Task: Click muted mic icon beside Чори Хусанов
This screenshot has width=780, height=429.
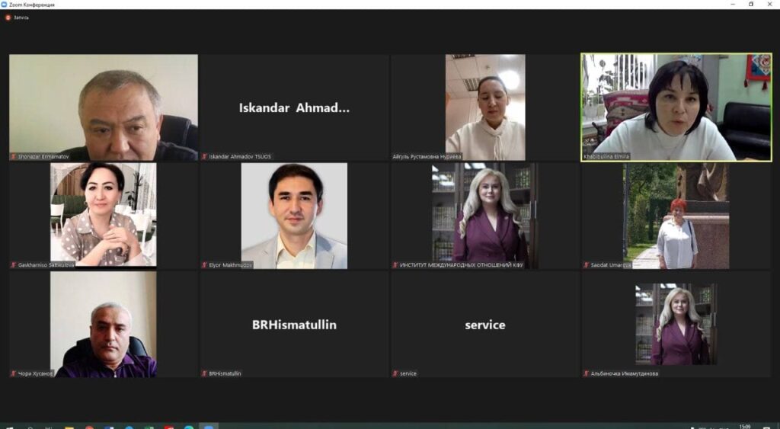Action: click(x=14, y=374)
